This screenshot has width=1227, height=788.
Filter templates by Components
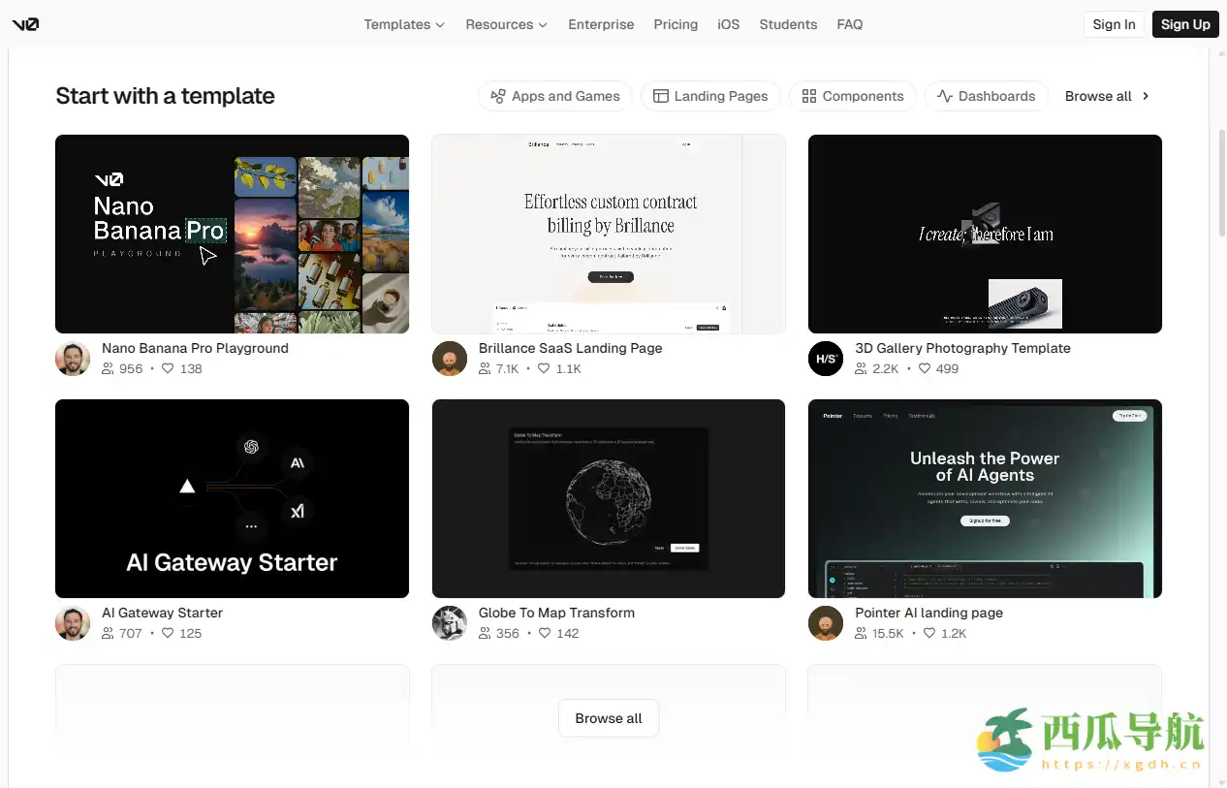(853, 96)
